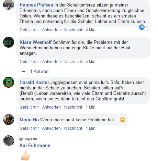Image resolution: width=158 pixels, height=161 pixels.
Task: Expand the 1 Antwort reply thread
Action: pos(39,72)
